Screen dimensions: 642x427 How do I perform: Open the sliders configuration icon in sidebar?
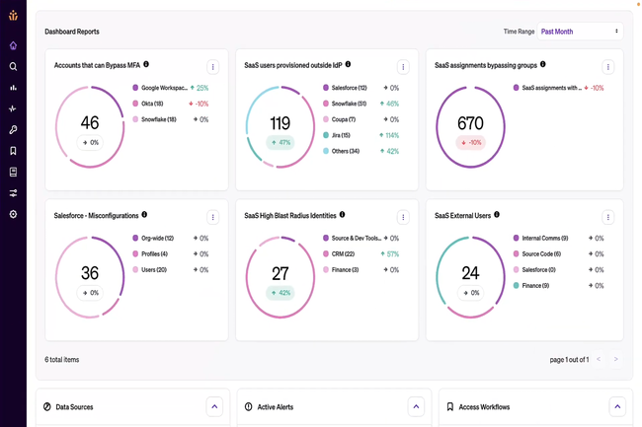click(13, 193)
